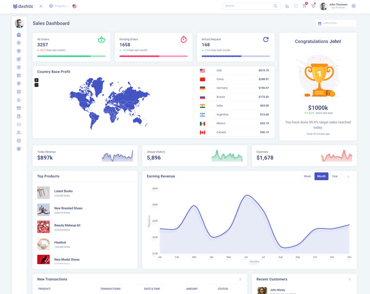Click the layers stack sidebar icon
Image resolution: width=370 pixels, height=294 pixels.
[19, 43]
